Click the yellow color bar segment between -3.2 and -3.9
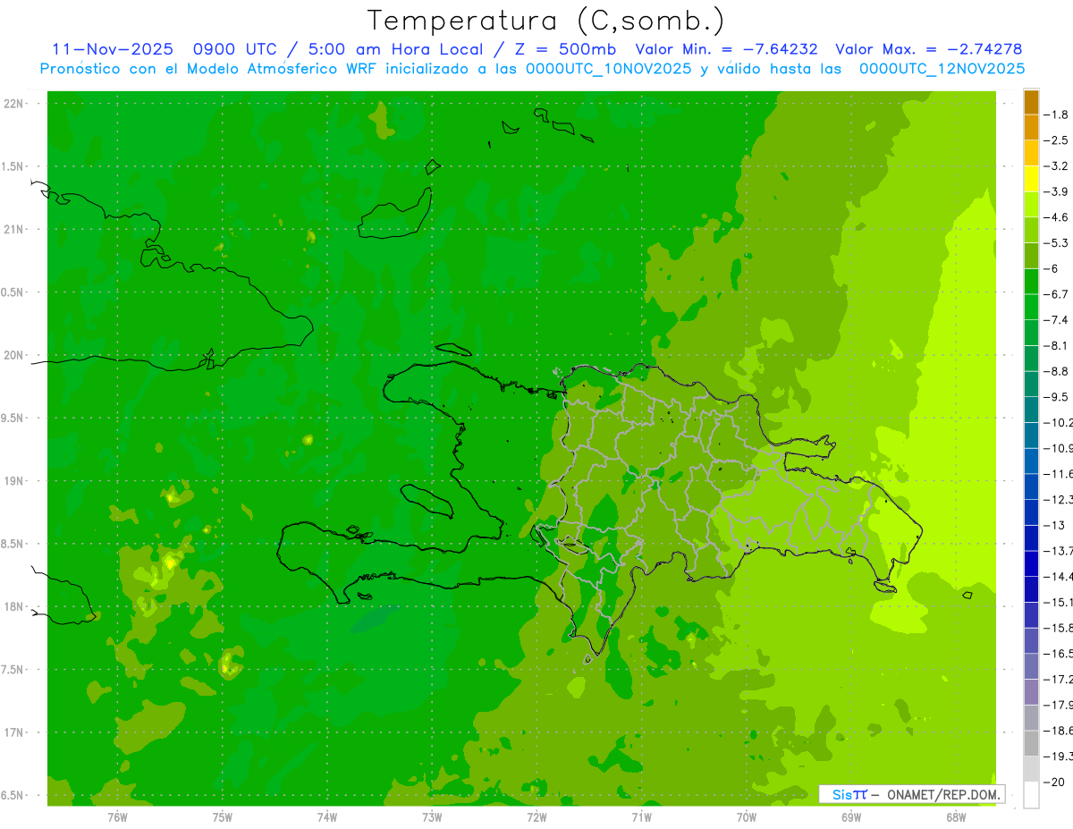Viewport: 1073px width, 829px height. tap(1031, 179)
